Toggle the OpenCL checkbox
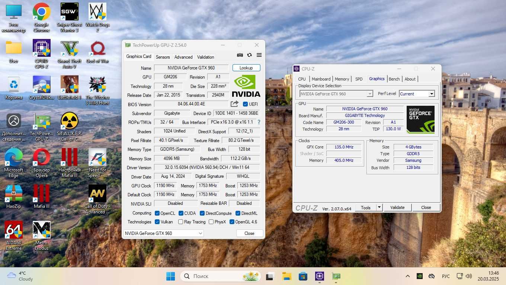Screen dimensions: 506x285 pos(157,213)
